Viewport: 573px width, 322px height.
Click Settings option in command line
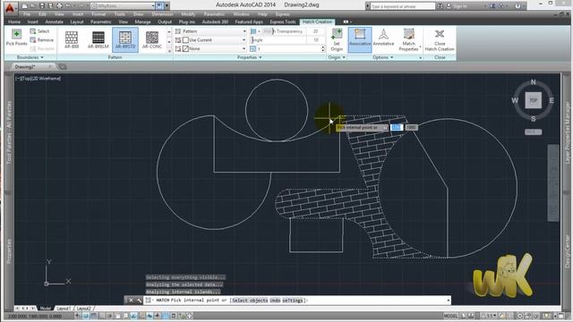tap(293, 301)
